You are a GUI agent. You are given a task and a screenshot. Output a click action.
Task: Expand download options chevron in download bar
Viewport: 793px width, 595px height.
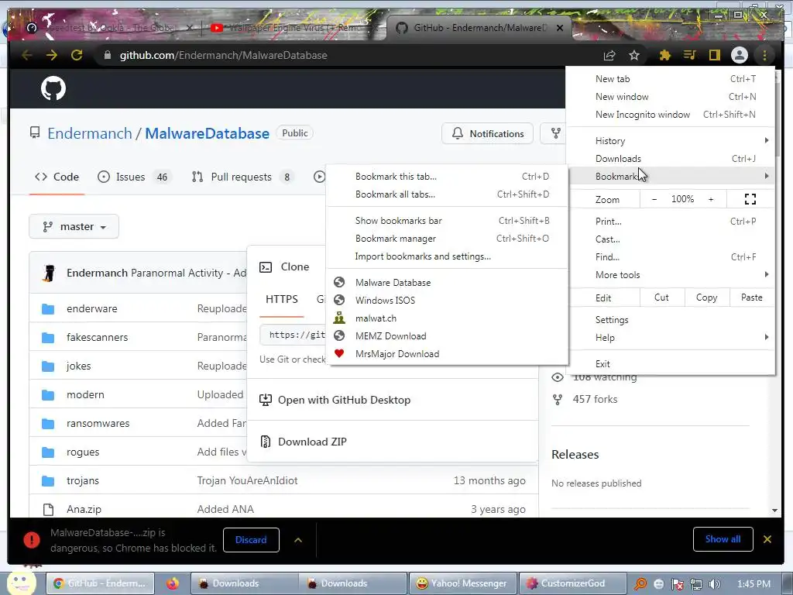298,540
